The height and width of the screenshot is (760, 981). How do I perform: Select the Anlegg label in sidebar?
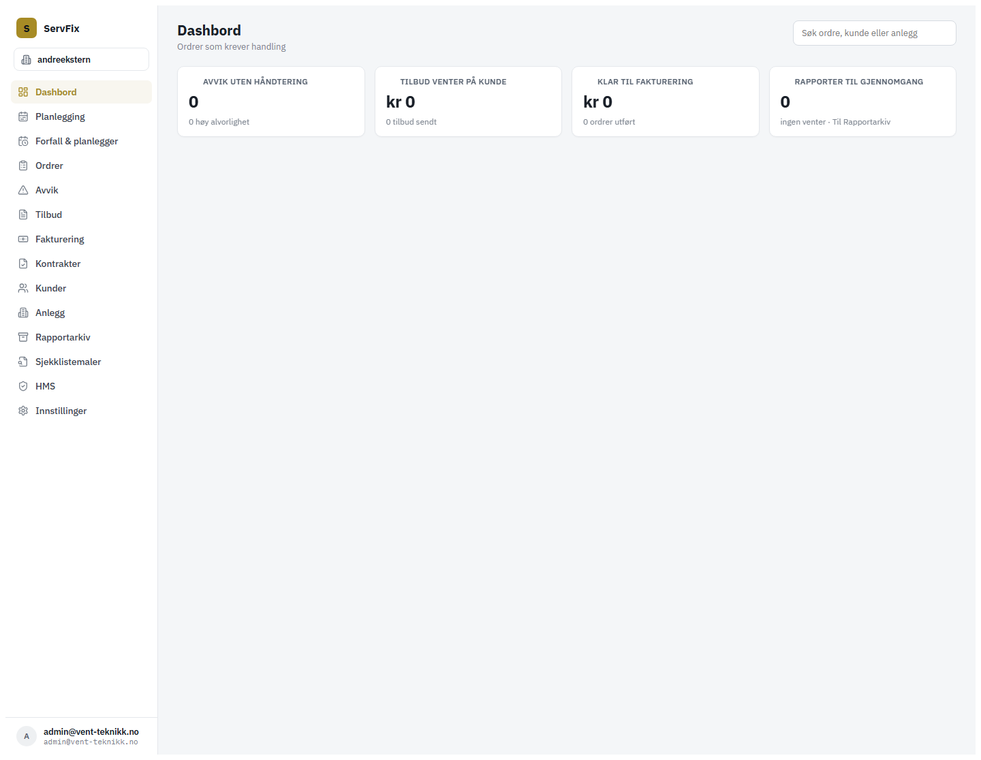click(x=50, y=313)
